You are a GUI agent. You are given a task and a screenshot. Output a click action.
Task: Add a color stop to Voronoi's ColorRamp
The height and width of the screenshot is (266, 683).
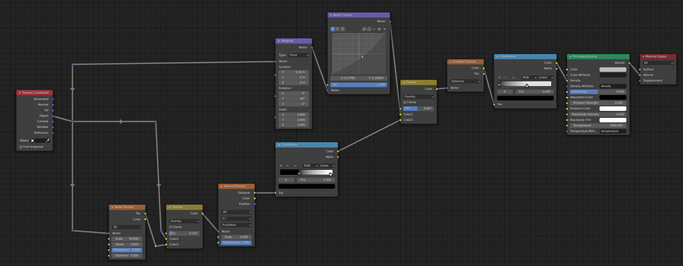point(281,166)
